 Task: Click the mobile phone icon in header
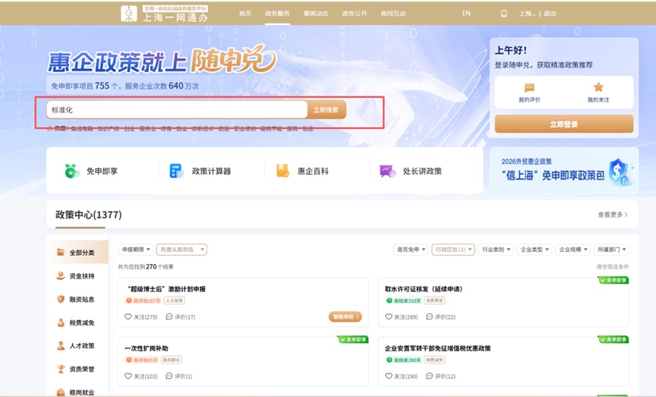[503, 14]
